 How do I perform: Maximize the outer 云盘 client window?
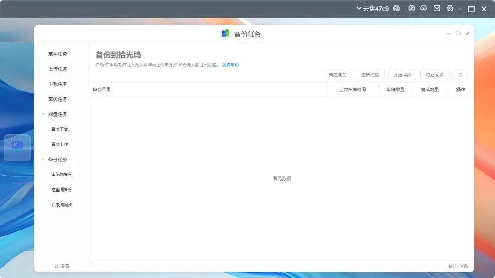(472, 9)
